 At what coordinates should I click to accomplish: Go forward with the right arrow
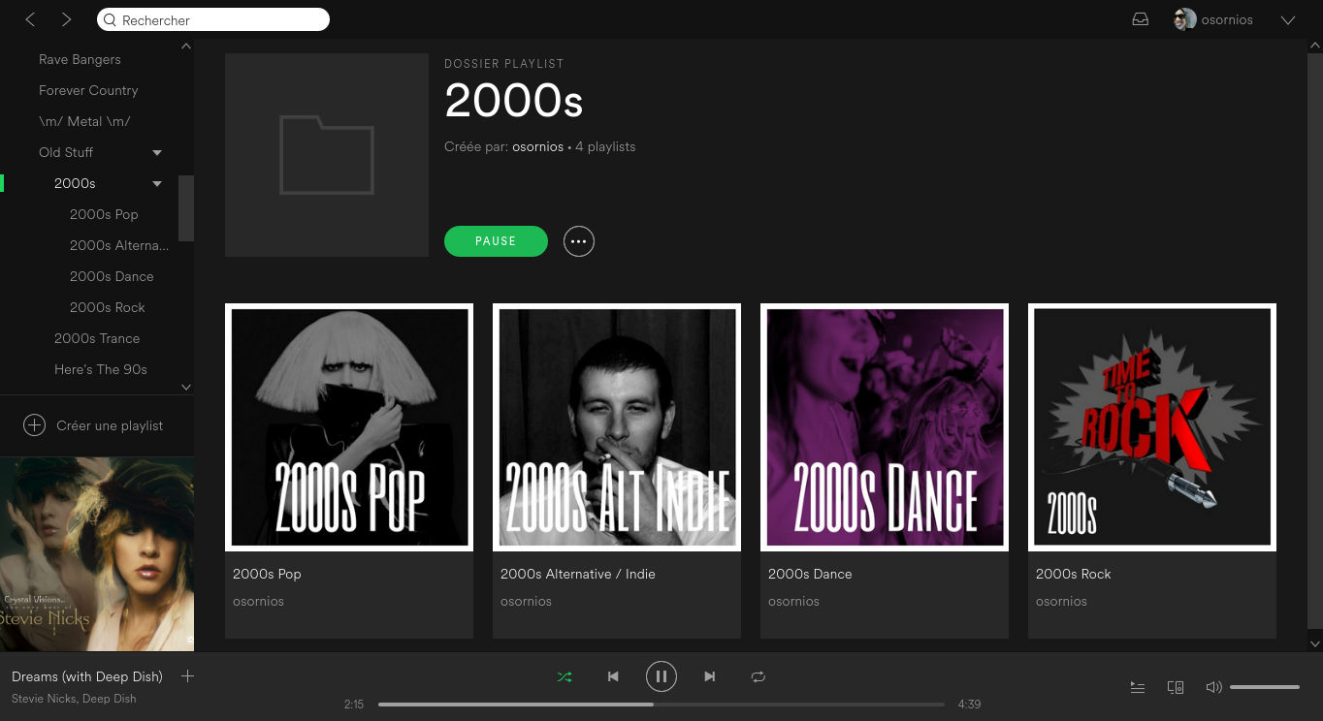[66, 19]
